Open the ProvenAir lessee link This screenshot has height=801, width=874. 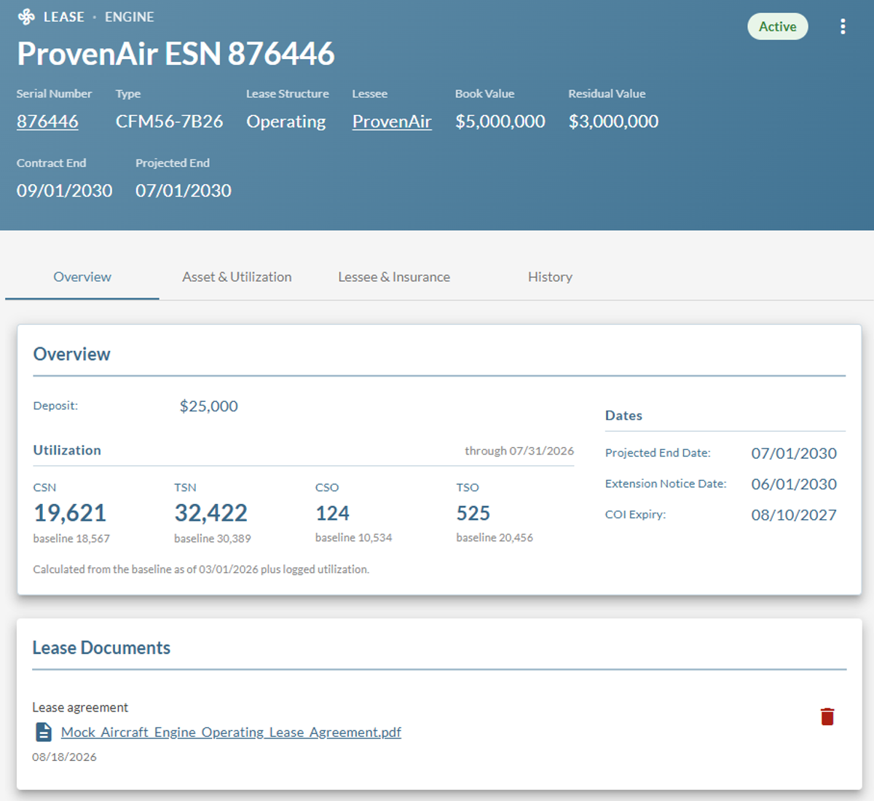[x=392, y=122]
